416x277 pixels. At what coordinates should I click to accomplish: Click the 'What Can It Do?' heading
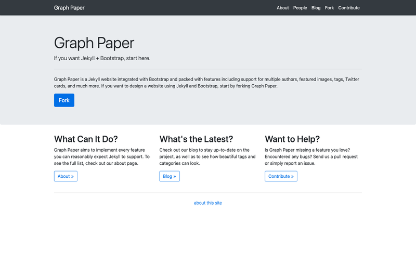pos(86,139)
